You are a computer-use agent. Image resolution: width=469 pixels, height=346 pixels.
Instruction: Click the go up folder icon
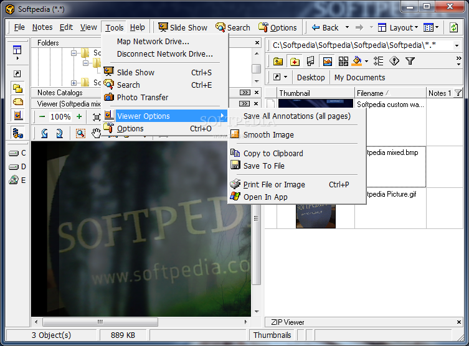tap(278, 61)
